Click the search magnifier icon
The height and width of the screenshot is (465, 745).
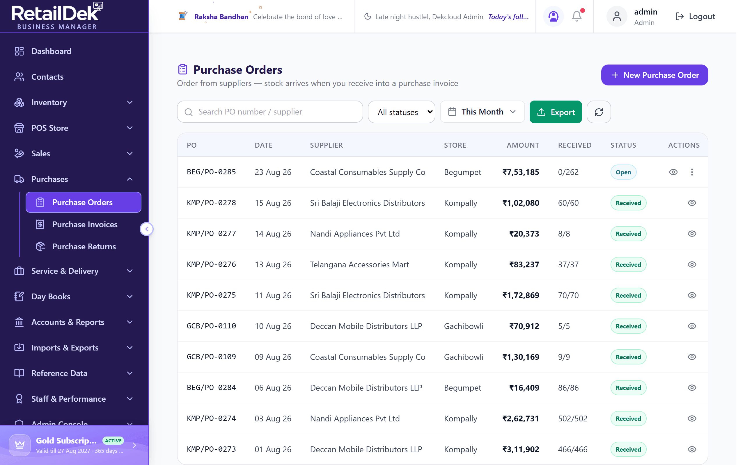tap(189, 112)
